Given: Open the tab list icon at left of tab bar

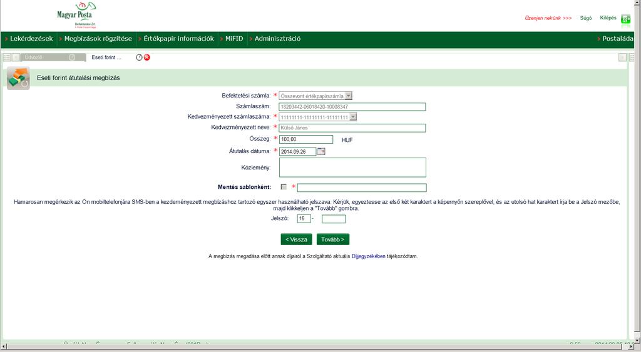Looking at the screenshot, I should pyautogui.click(x=7, y=58).
